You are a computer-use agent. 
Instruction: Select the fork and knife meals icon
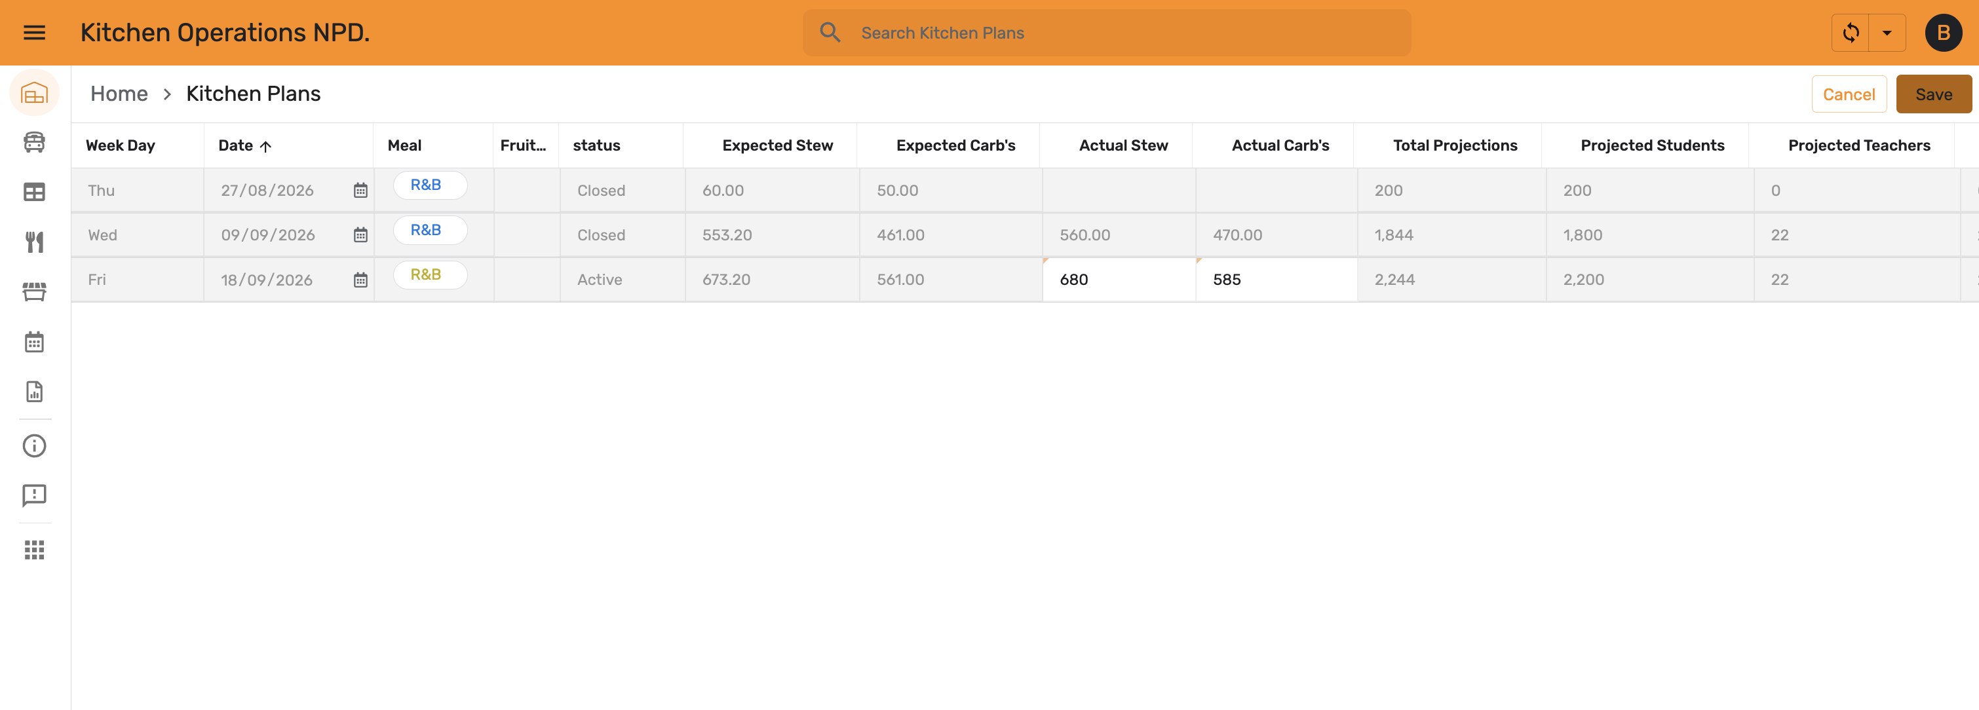tap(35, 242)
